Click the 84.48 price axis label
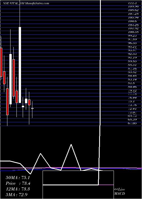 coord(132,76)
